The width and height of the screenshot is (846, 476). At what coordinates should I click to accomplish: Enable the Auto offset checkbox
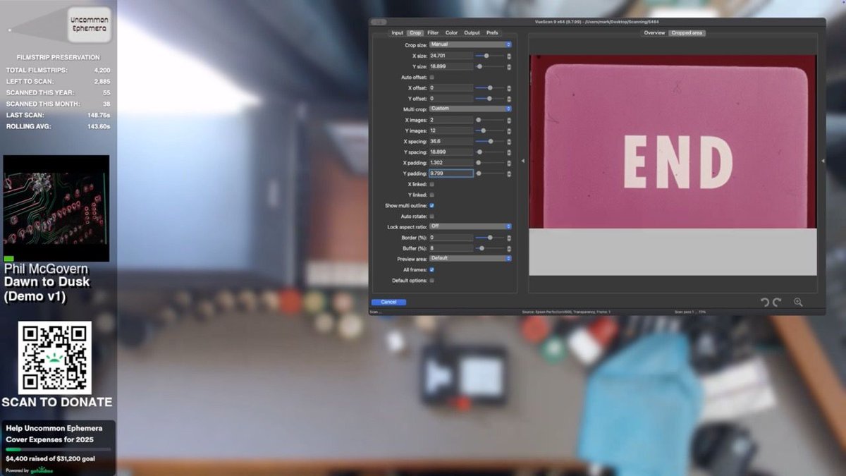(431, 77)
